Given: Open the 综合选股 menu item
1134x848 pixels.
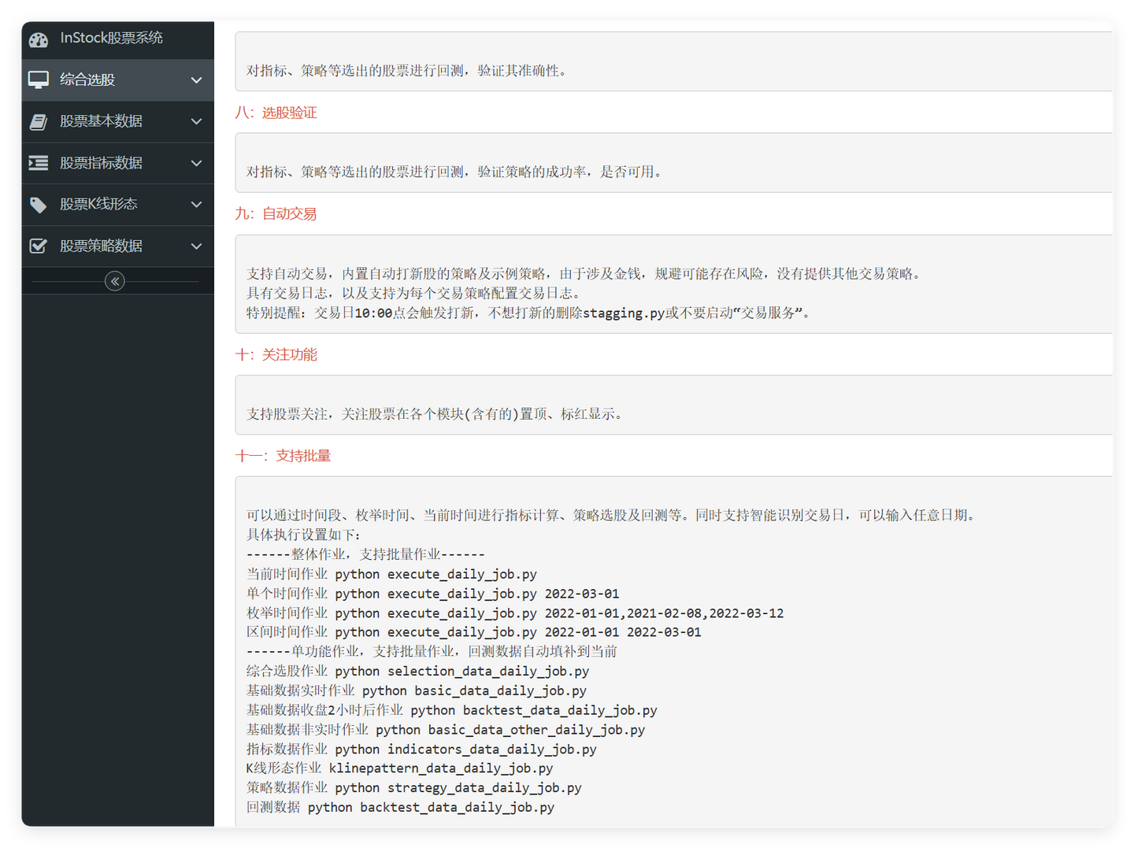Looking at the screenshot, I should (118, 80).
